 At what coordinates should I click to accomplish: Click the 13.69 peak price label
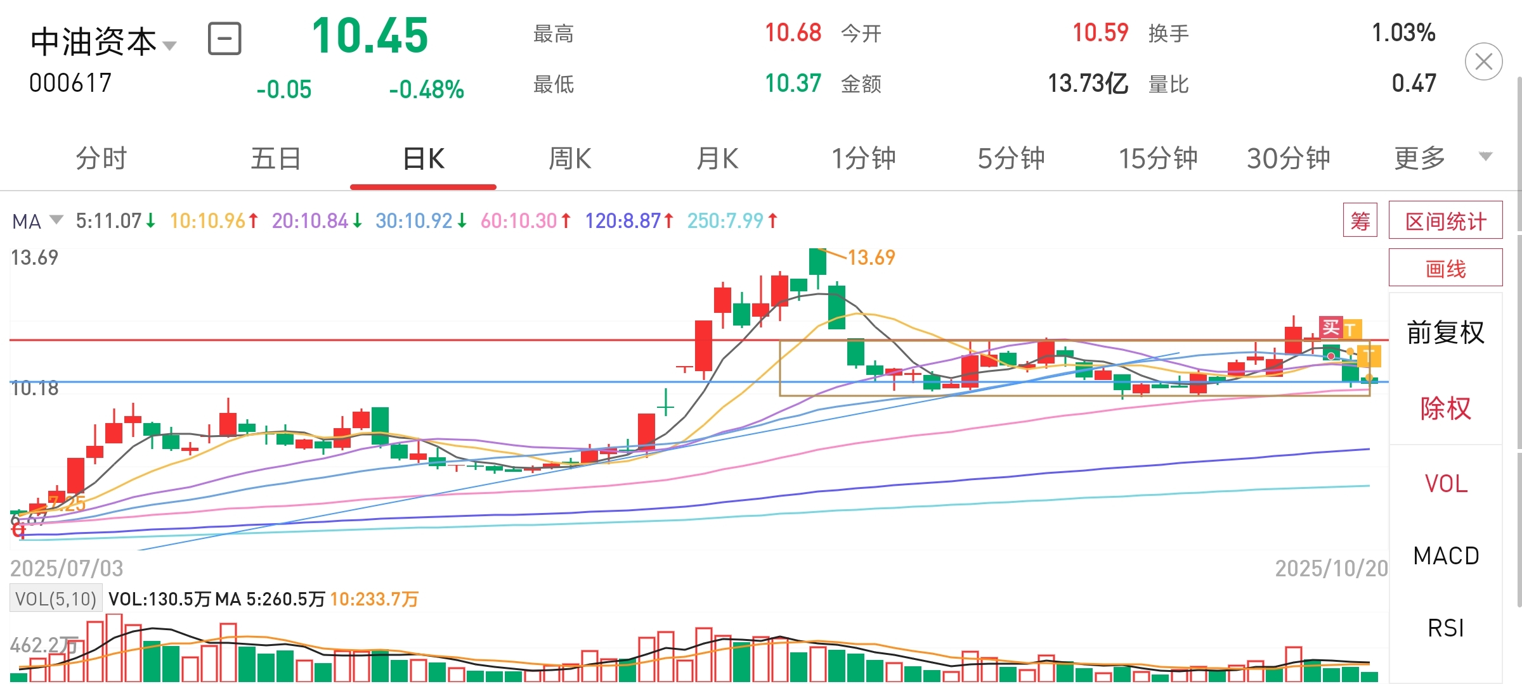tap(871, 258)
